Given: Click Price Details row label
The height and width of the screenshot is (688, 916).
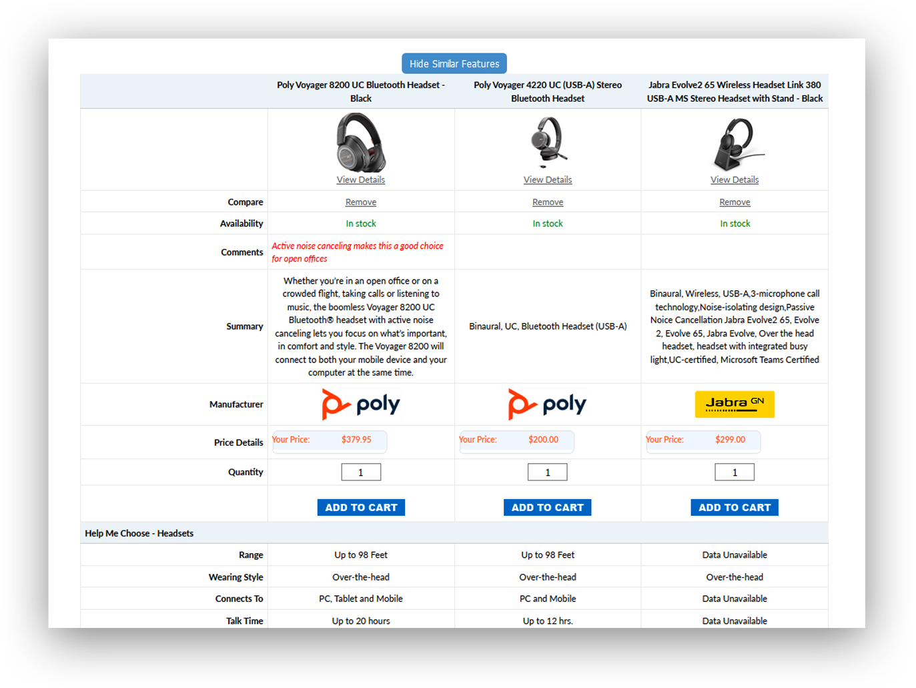Looking at the screenshot, I should (x=239, y=442).
